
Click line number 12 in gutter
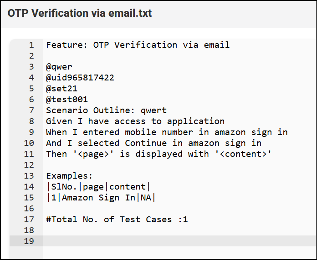(29, 165)
